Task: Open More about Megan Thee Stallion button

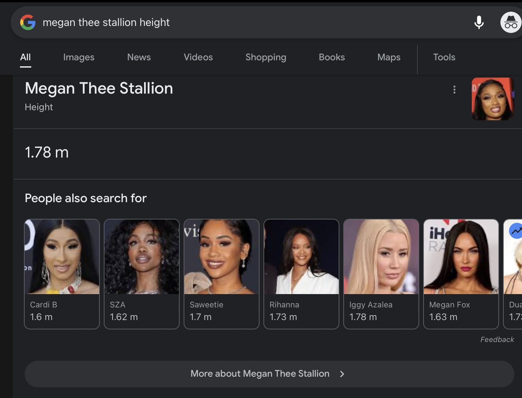Action: 269,374
